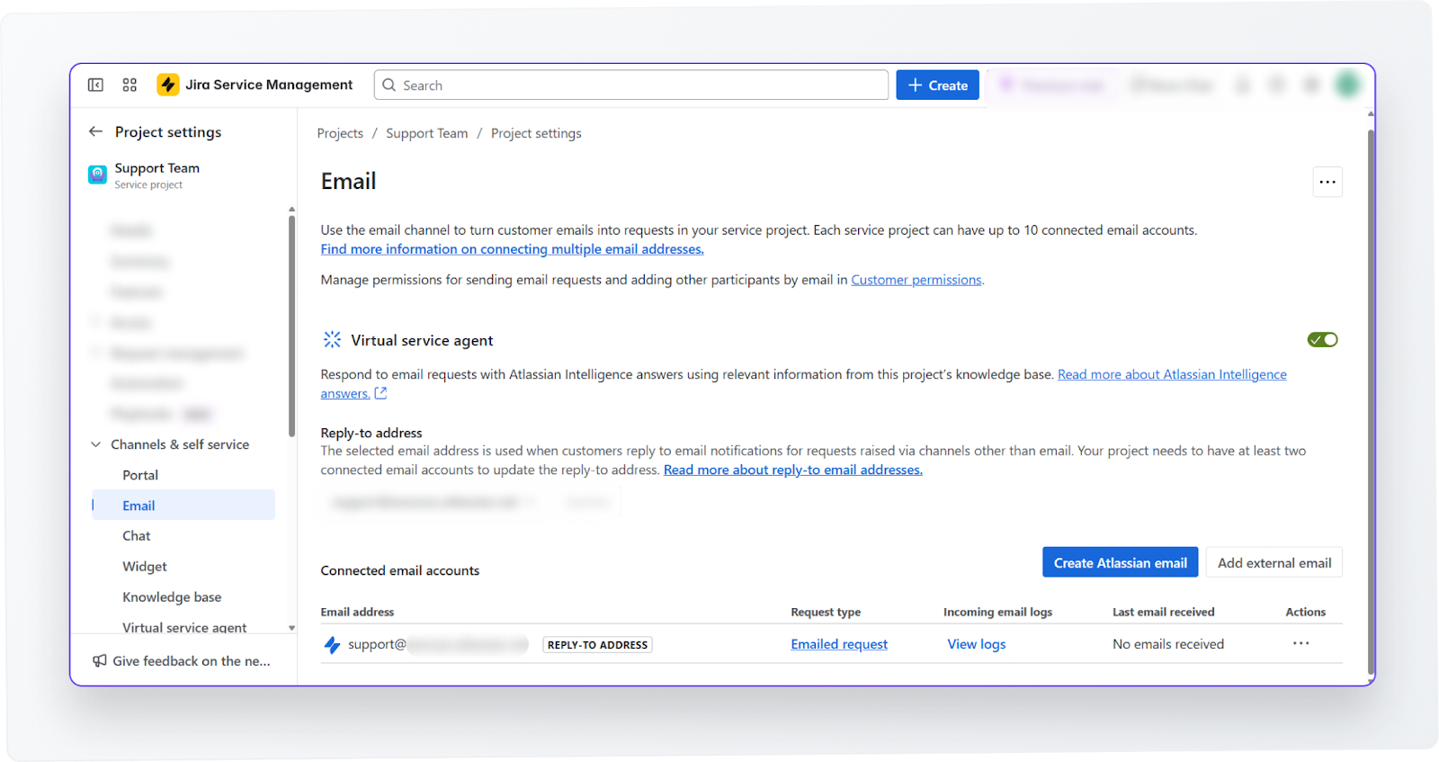Click the Give feedback megaphone icon
This screenshot has height=762, width=1439.
(99, 660)
